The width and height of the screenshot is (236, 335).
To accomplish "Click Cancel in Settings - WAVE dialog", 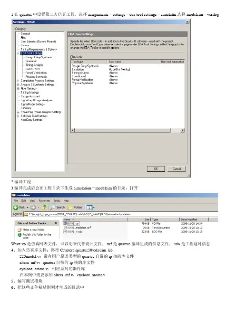I will coord(177,169).
